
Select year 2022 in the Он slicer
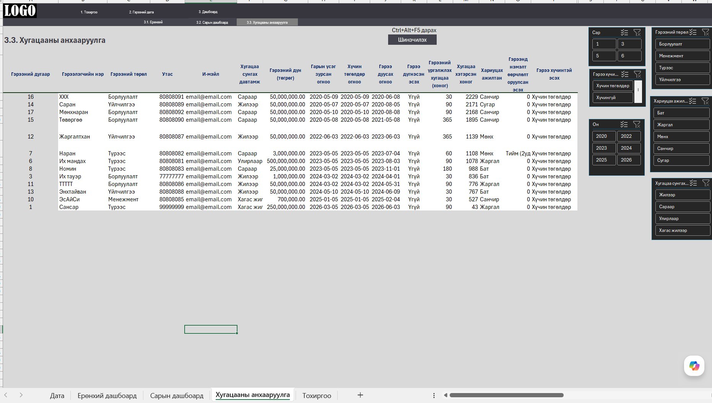pyautogui.click(x=629, y=136)
